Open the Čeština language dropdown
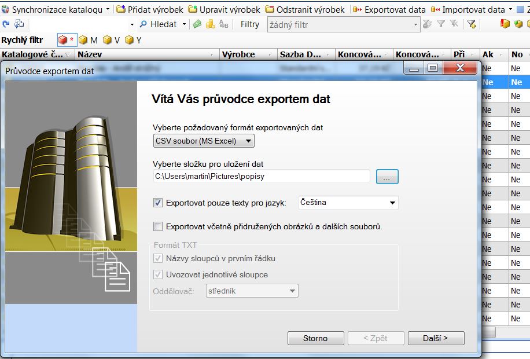 (x=348, y=203)
